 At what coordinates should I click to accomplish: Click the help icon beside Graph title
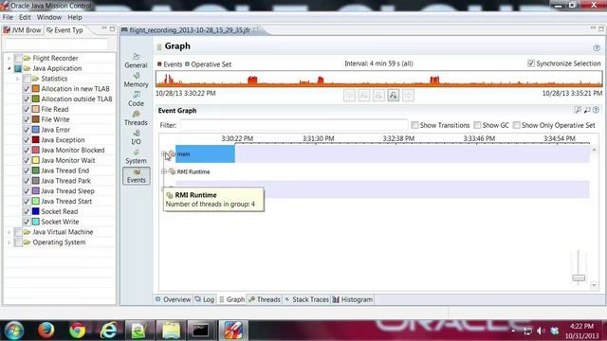tap(597, 48)
